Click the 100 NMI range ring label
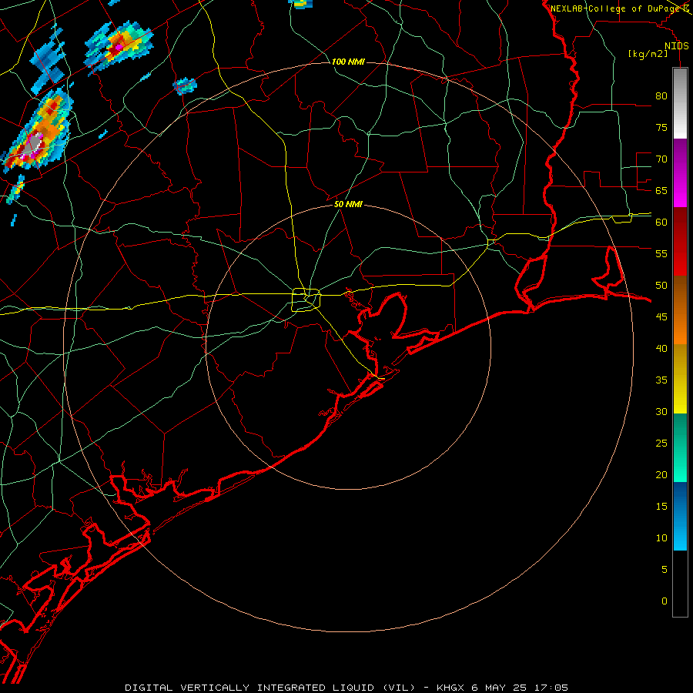The width and height of the screenshot is (693, 693). click(348, 62)
